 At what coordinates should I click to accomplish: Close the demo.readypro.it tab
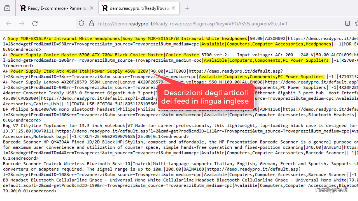click(x=173, y=8)
